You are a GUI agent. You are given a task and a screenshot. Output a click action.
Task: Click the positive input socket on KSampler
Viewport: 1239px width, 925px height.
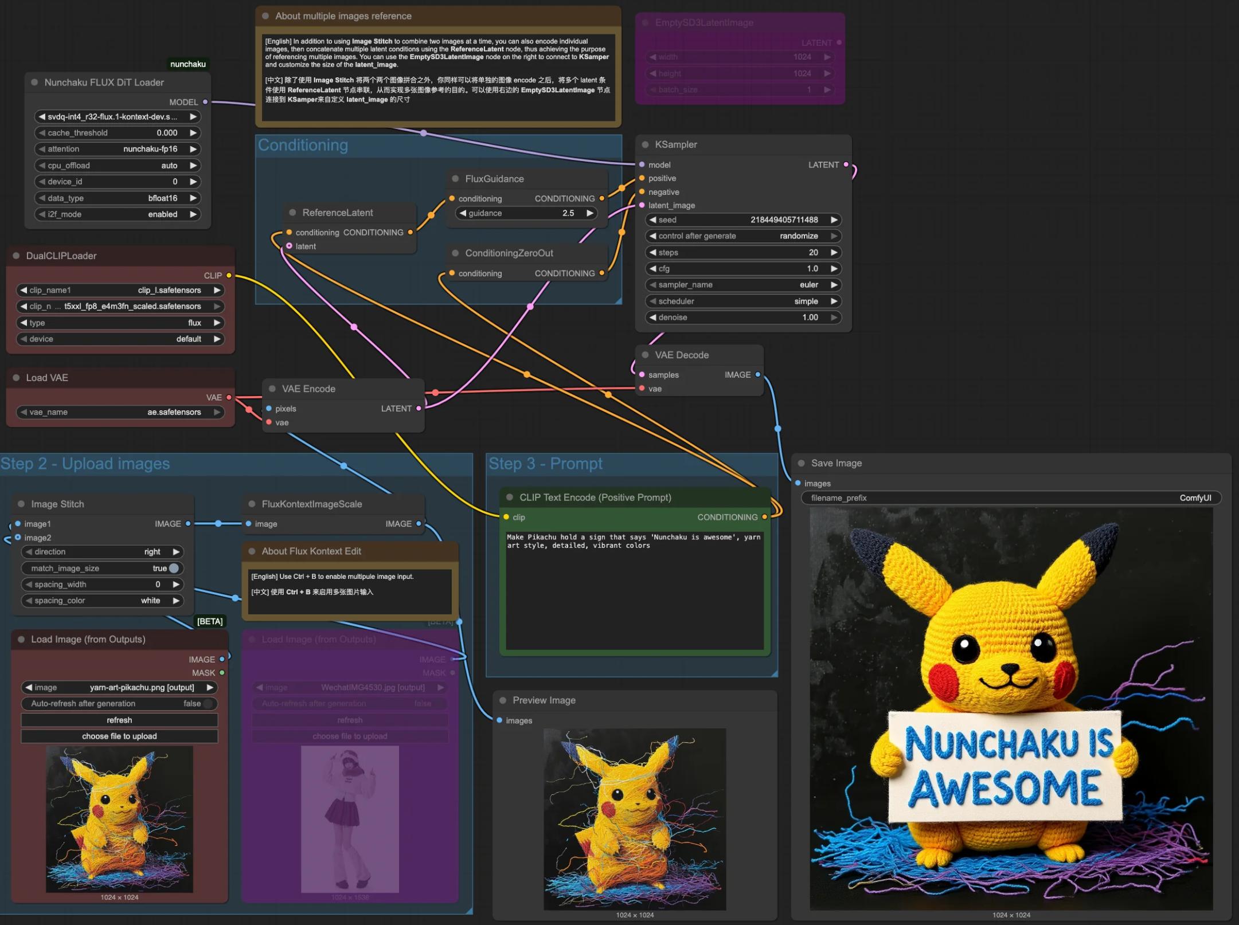642,178
